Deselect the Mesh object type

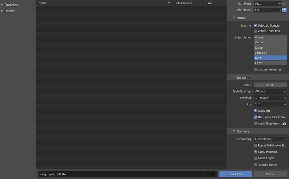(270, 58)
